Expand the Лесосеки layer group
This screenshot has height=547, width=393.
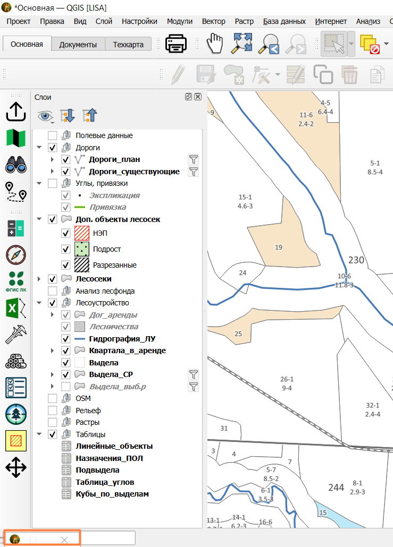[x=39, y=279]
